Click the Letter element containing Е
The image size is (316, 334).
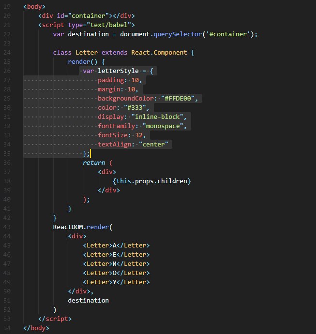(116, 255)
